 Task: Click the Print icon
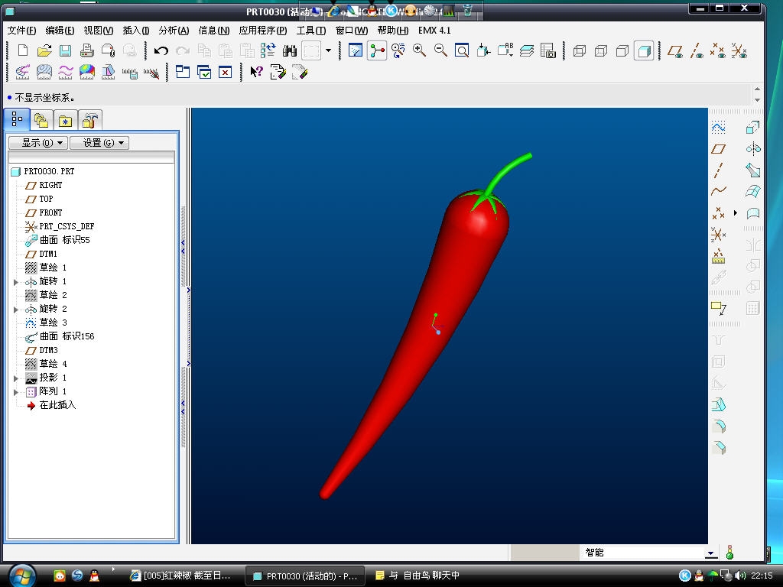[x=87, y=50]
